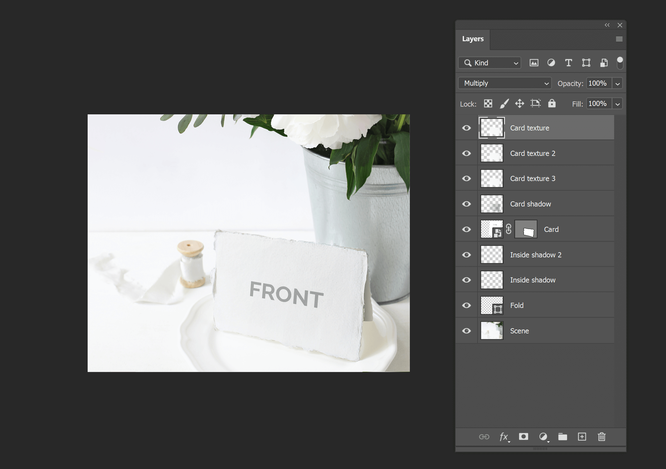This screenshot has height=469, width=666.
Task: Click the Delete layer trash icon
Action: point(601,437)
